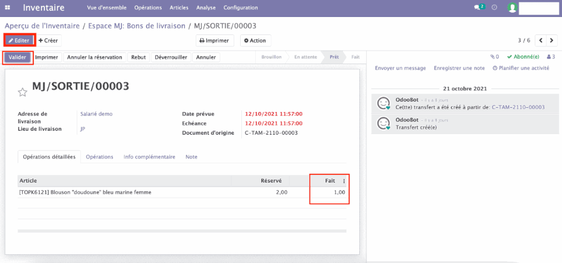Switch to the Opérations tab
This screenshot has height=263, width=562.
tap(99, 157)
